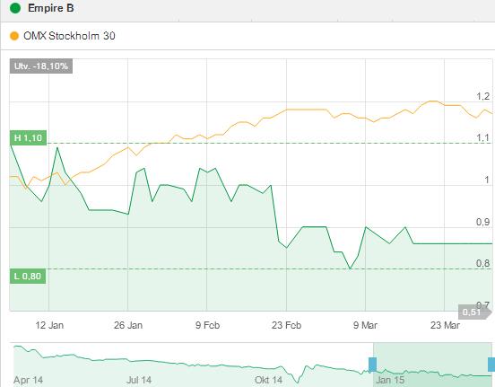
Task: Click the Okt 14 navigator label
Action: tap(269, 380)
